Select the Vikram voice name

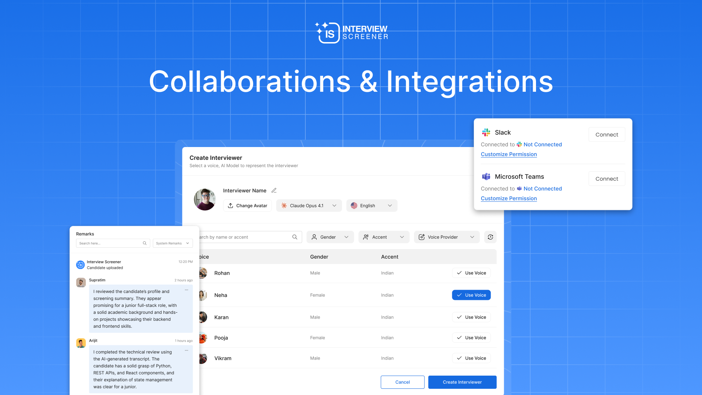click(223, 358)
